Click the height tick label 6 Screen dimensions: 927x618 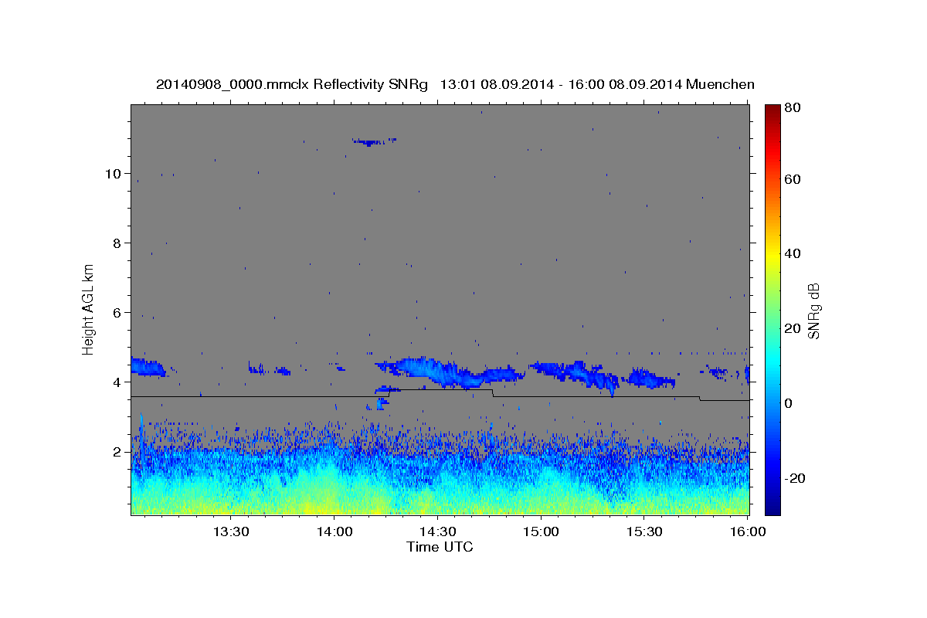pos(116,313)
